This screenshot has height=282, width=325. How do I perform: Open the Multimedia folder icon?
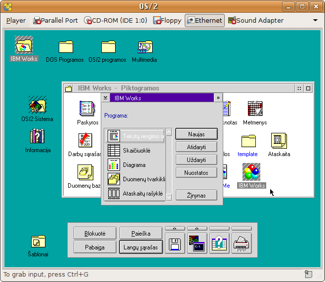tap(145, 47)
